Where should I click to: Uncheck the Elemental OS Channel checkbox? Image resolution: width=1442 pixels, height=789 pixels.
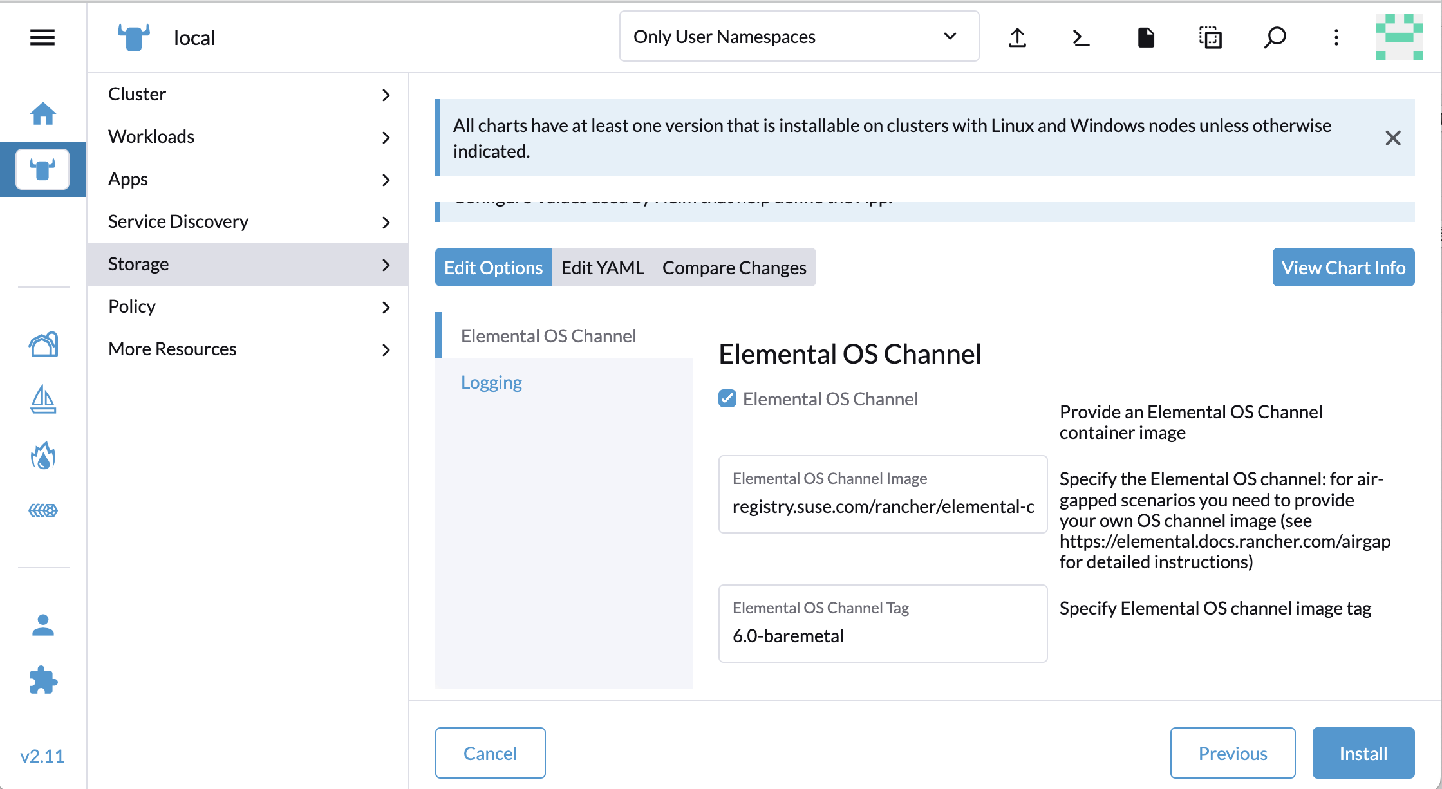click(x=727, y=399)
